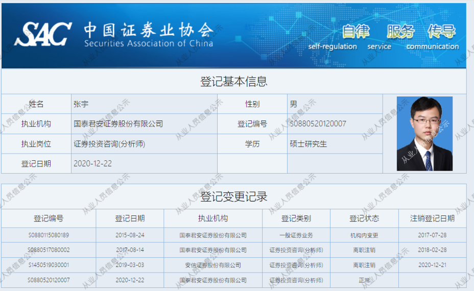Click the institution 安信证券股份有限公司
This screenshot has height=291, width=474.
(213, 265)
